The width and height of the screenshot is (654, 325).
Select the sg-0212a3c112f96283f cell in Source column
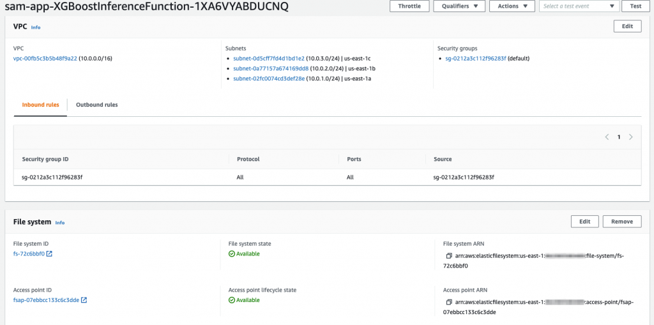pos(464,178)
